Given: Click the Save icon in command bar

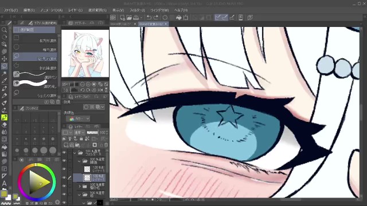Looking at the screenshot, I should click(136, 17).
